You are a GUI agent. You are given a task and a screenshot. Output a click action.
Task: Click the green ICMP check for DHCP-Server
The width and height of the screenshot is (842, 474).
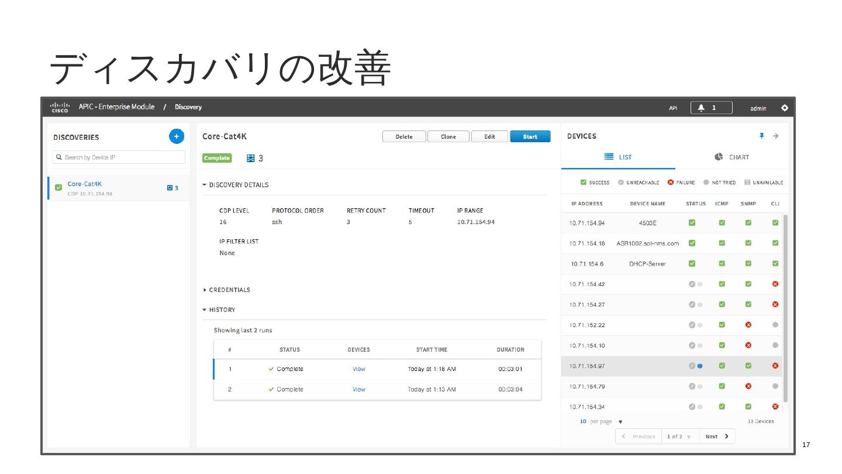point(722,263)
